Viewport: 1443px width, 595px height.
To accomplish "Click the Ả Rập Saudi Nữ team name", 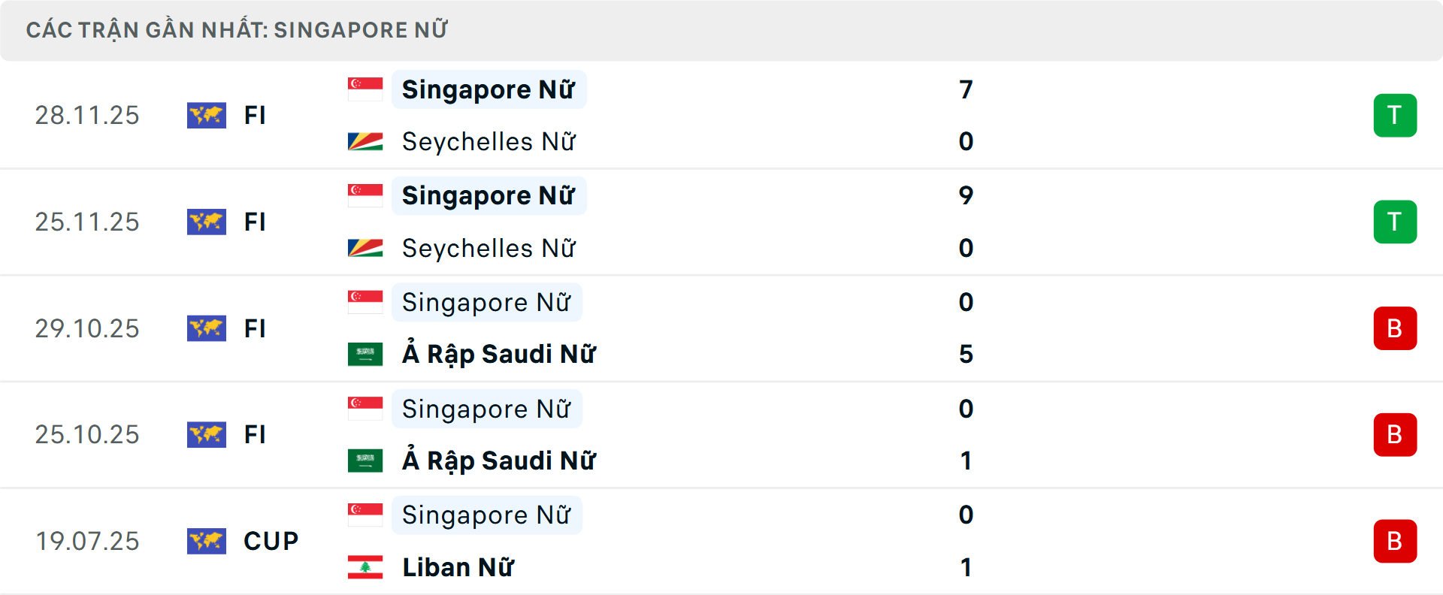I will point(500,353).
